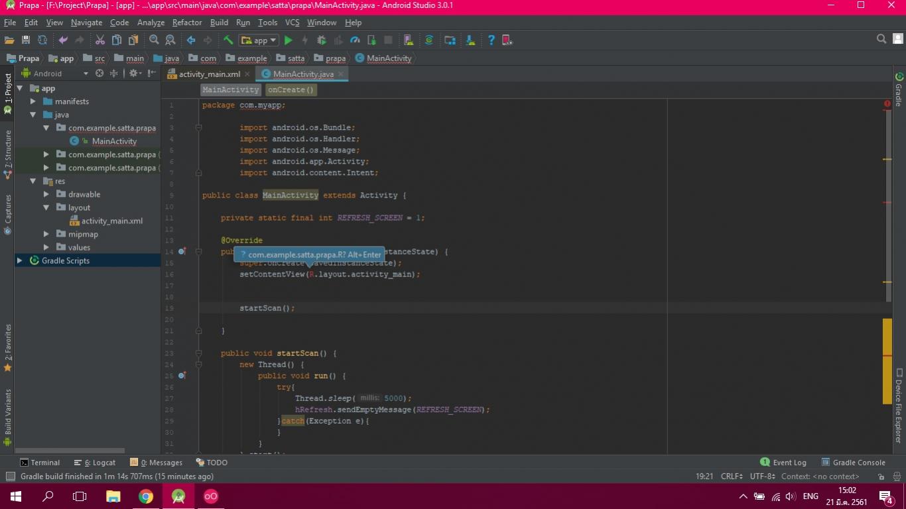Start debugging with the bug icon
This screenshot has width=906, height=509.
coord(322,40)
